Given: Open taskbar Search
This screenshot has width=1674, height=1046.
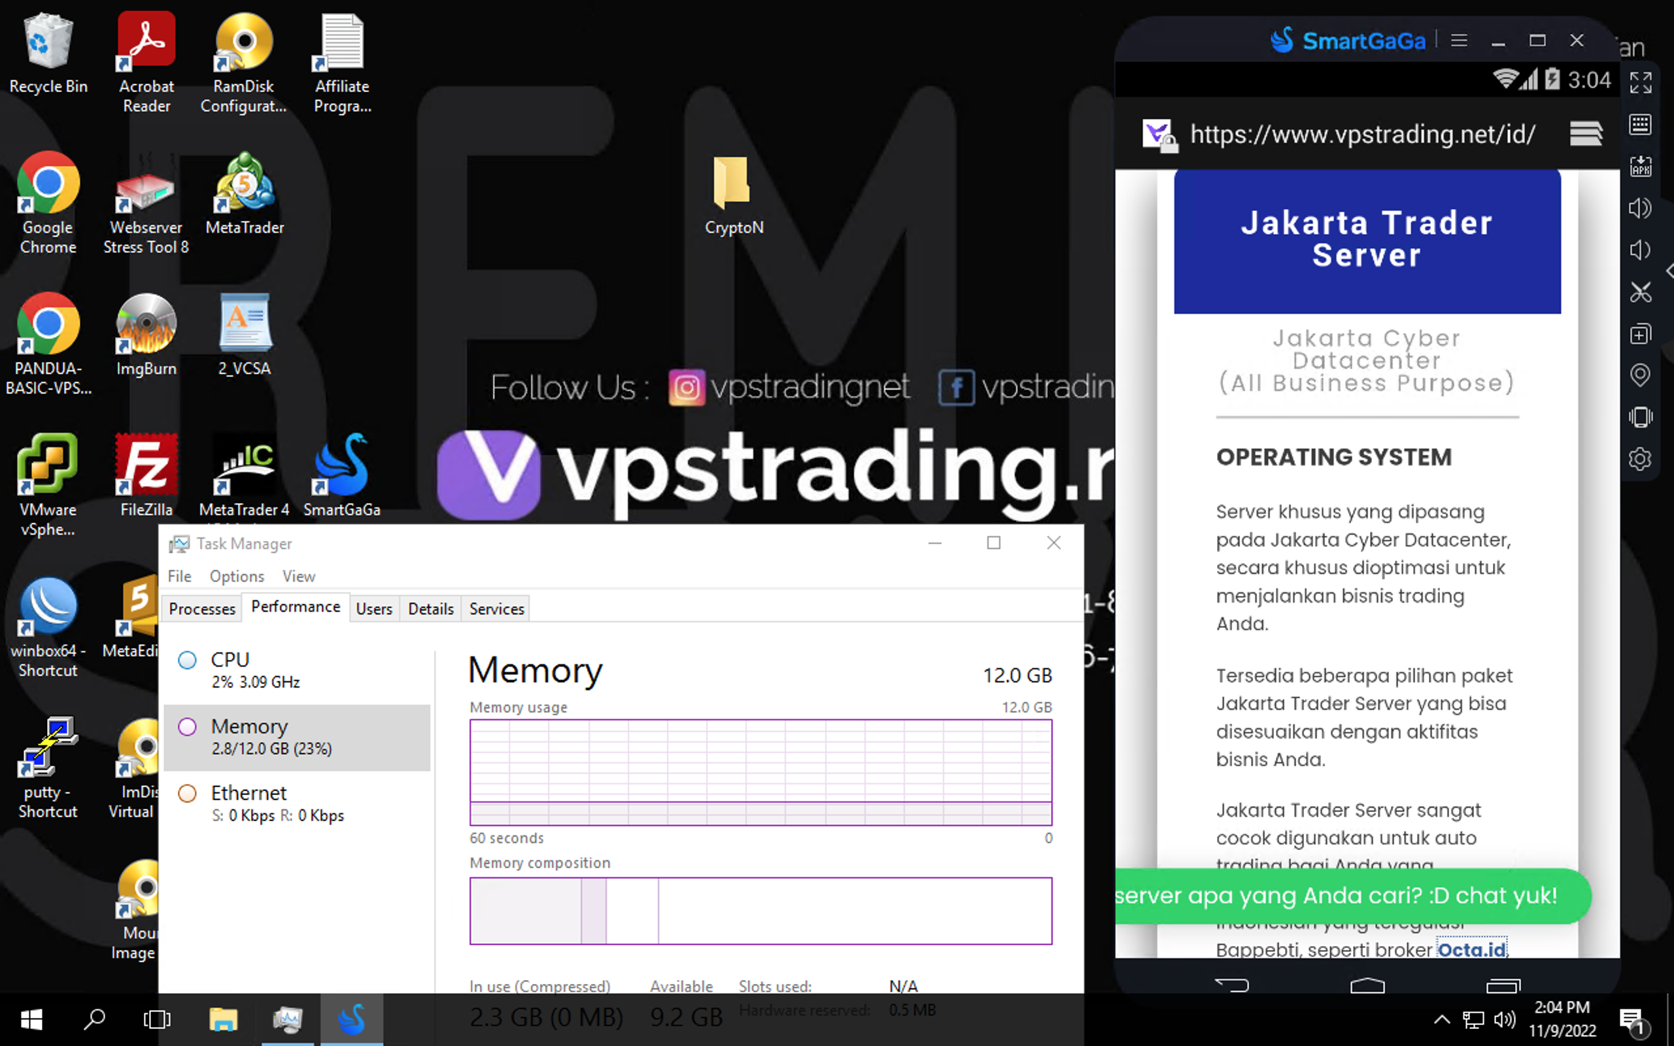Looking at the screenshot, I should pos(94,1020).
